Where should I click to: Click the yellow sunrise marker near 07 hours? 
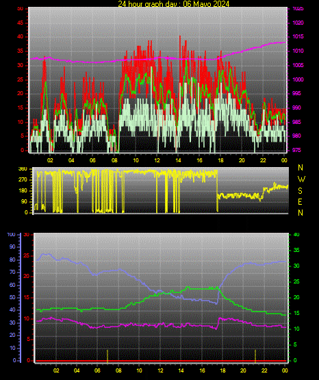pyautogui.click(x=107, y=356)
